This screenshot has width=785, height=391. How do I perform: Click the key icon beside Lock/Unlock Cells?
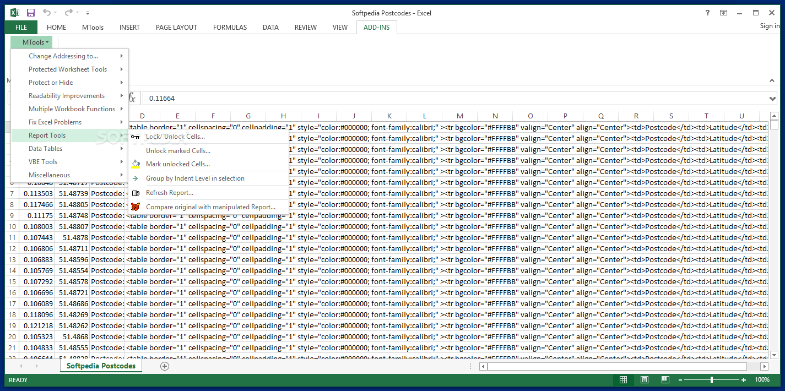pyautogui.click(x=136, y=136)
